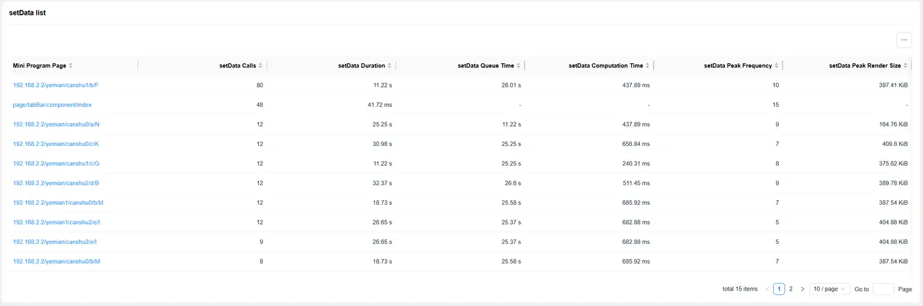Click setData Calls sort icon

tap(260, 66)
